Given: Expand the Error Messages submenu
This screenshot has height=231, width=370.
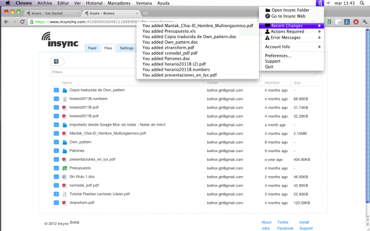Looking at the screenshot, I should (x=292, y=38).
